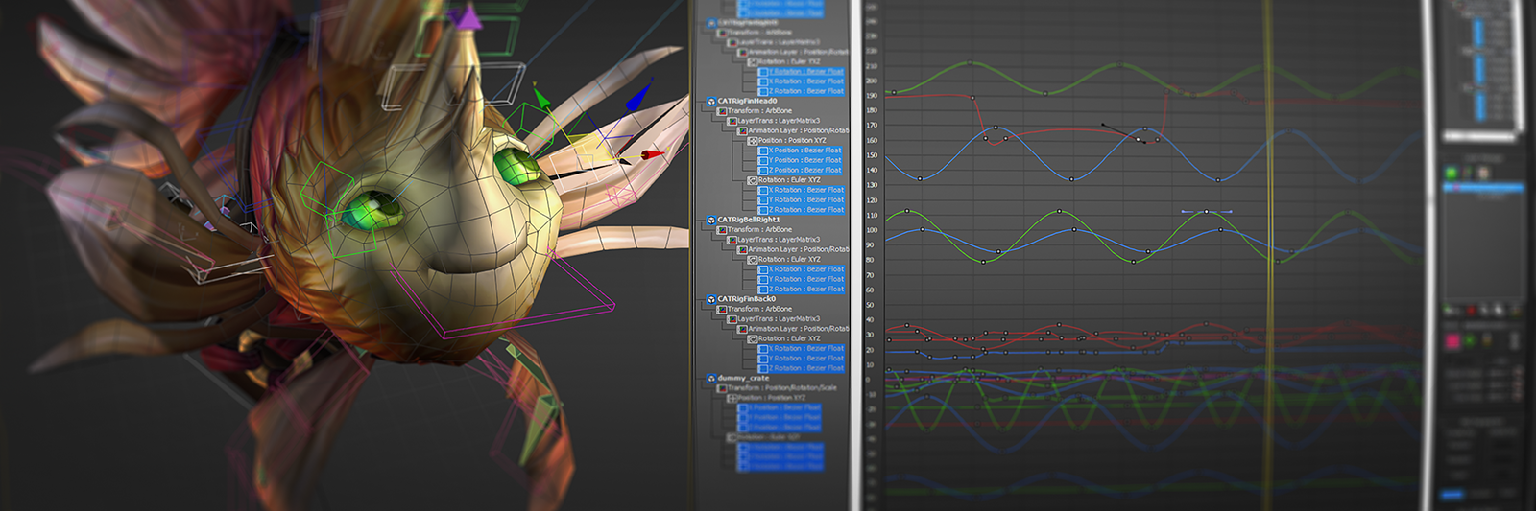Click Transform : ArbBone icon under CATRigFinHead0
This screenshot has width=1536, height=511.
pos(722,111)
